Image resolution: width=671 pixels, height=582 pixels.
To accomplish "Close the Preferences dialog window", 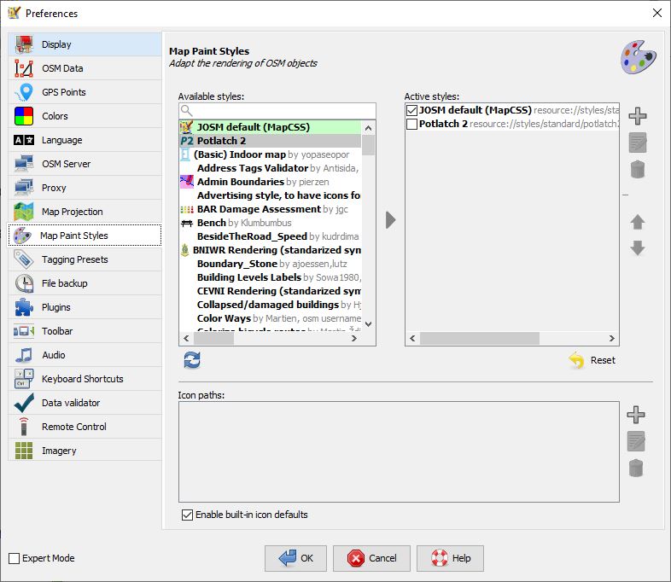I will point(656,13).
